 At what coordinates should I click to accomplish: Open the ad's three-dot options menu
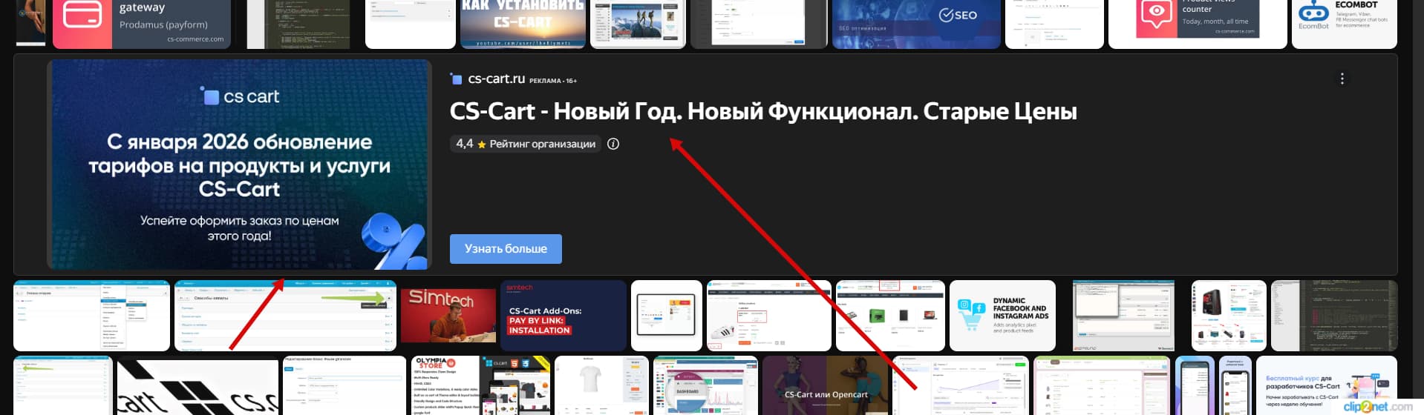(x=1342, y=79)
